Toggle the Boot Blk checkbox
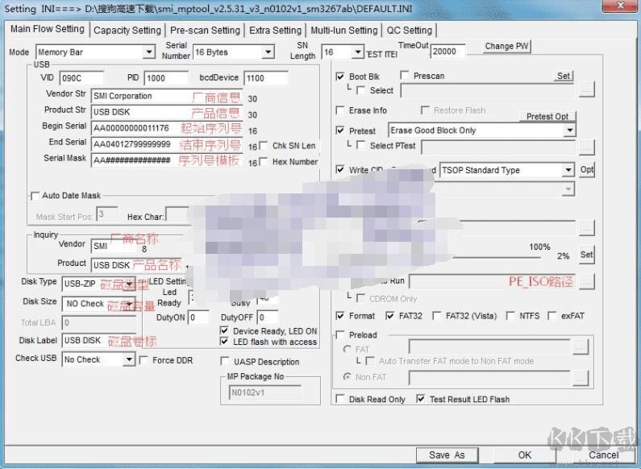Image resolution: width=641 pixels, height=469 pixels. [340, 77]
